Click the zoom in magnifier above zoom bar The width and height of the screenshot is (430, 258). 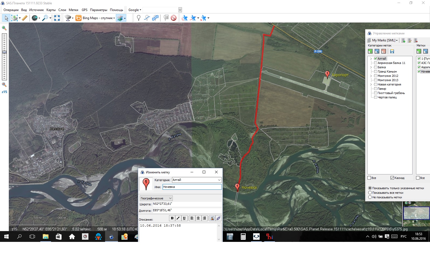coord(4,28)
